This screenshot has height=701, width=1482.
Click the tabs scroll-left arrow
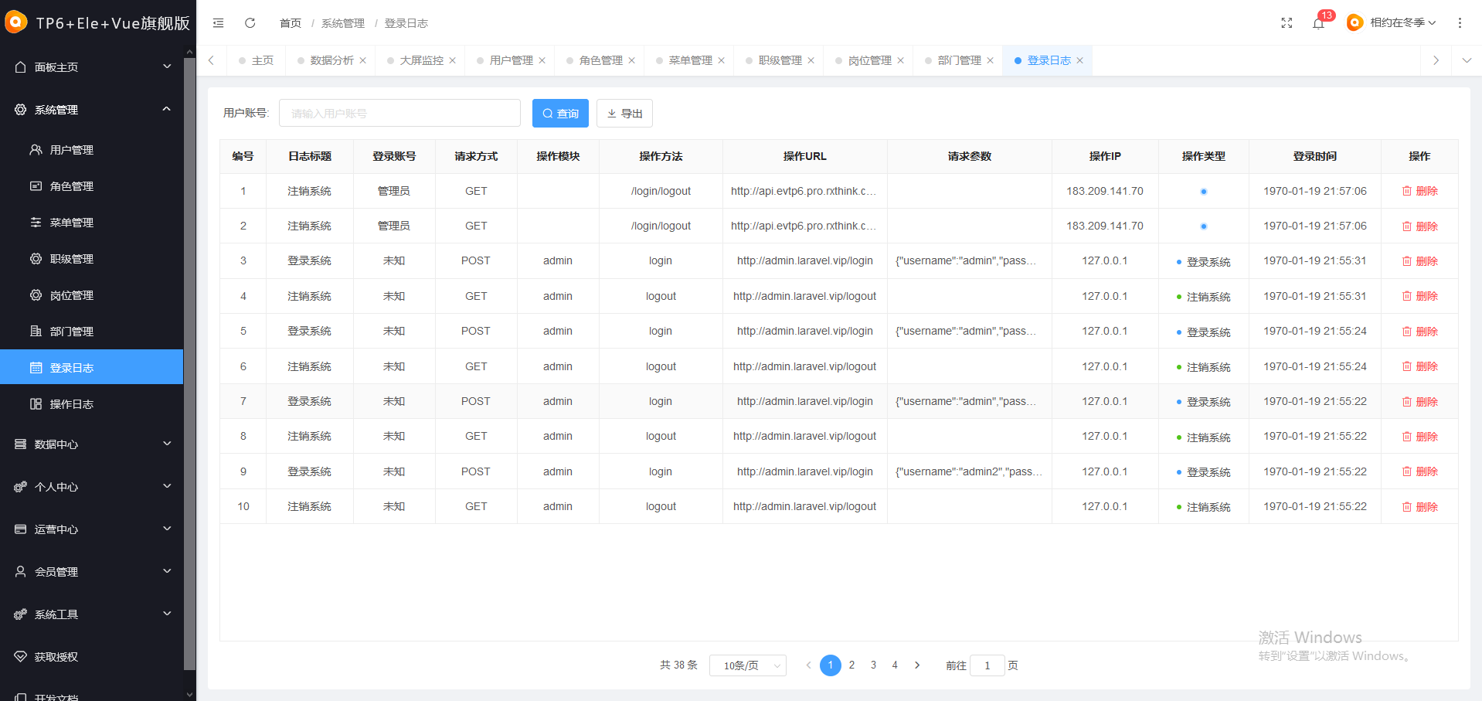pos(211,60)
